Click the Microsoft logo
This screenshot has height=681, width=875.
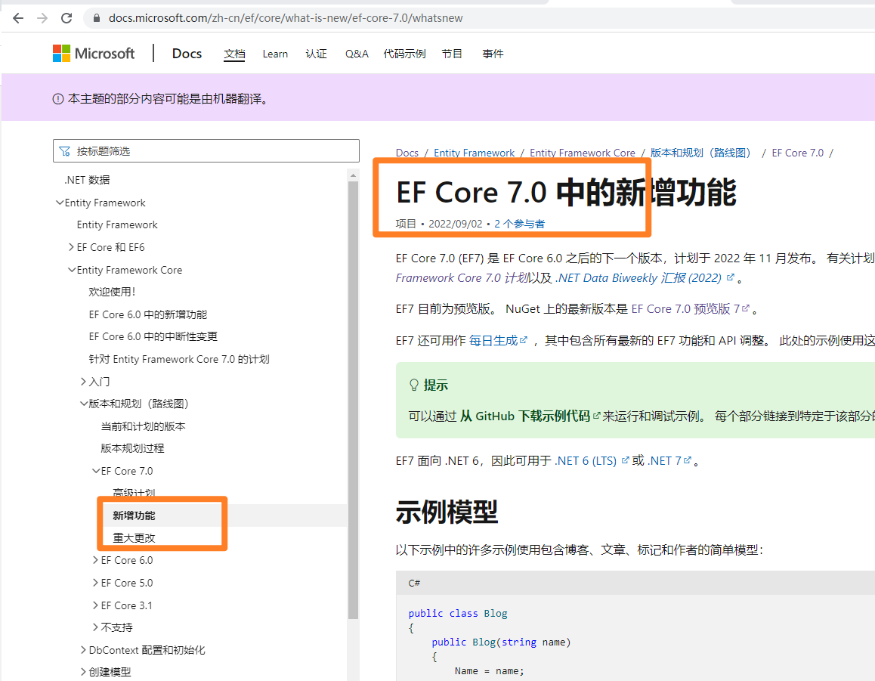(x=94, y=54)
